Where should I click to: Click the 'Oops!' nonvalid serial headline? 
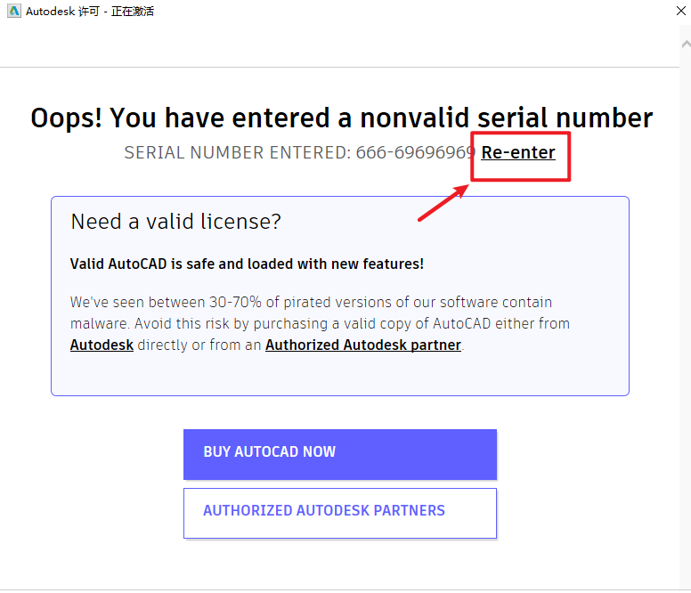coord(341,118)
